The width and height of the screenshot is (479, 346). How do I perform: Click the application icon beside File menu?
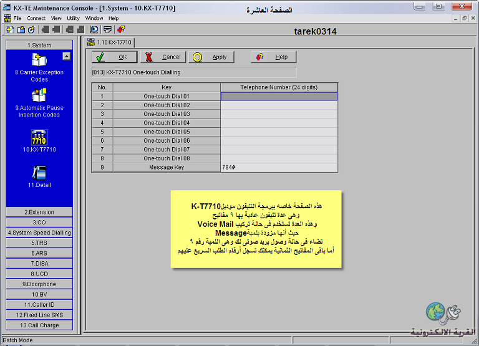tap(7, 18)
